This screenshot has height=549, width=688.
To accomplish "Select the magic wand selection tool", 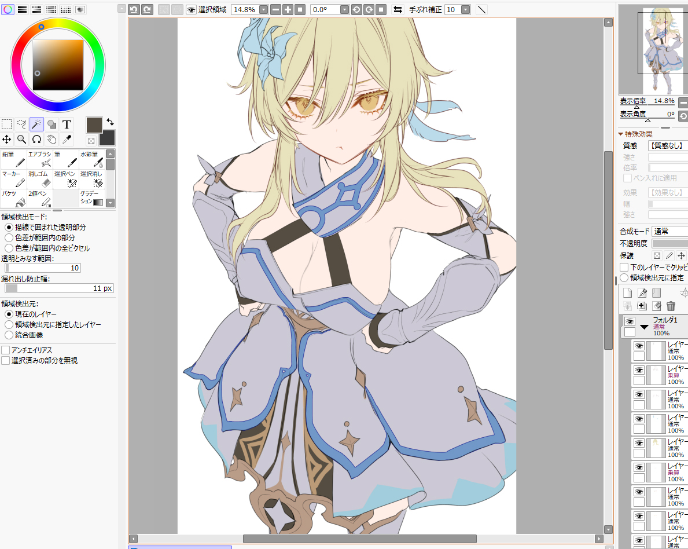I will pos(37,124).
